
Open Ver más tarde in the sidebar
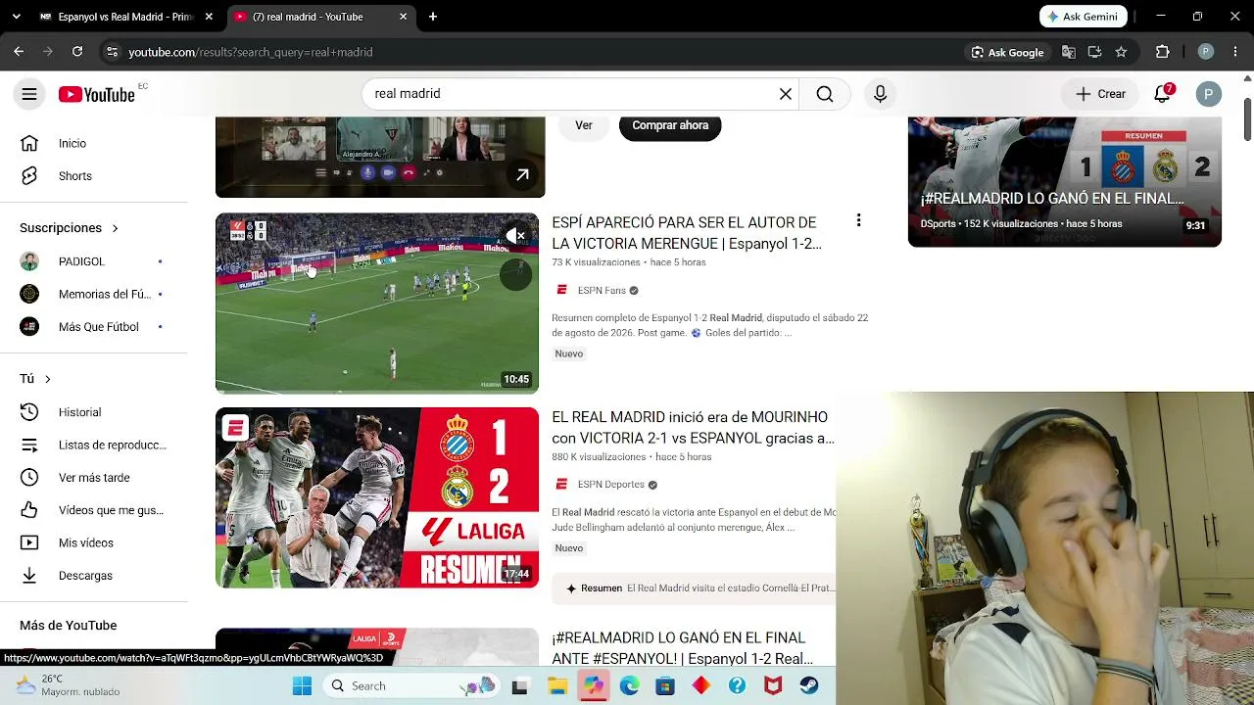coord(94,478)
